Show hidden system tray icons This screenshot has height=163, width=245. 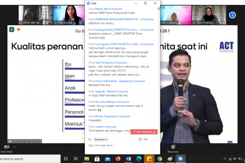(x=225, y=159)
